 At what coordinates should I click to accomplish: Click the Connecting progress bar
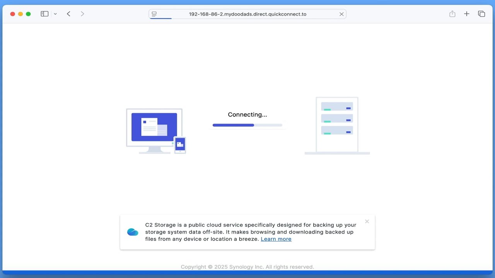(x=247, y=125)
